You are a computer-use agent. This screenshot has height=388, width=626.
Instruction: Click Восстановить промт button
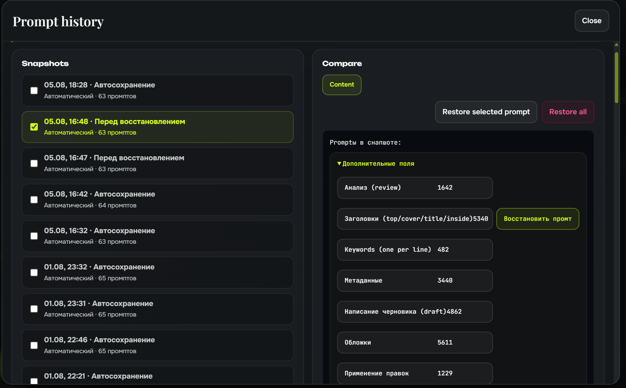[x=538, y=219]
